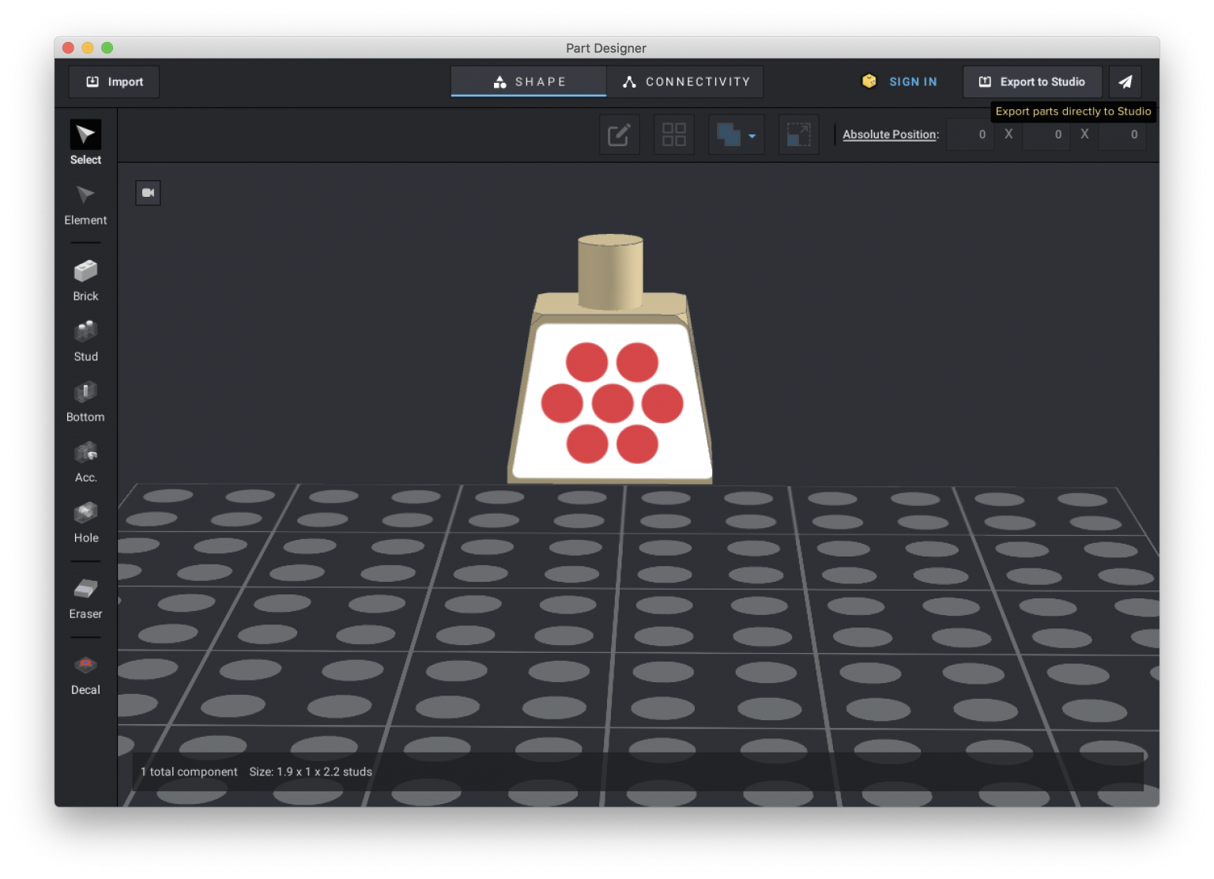The width and height of the screenshot is (1214, 879).
Task: Open the Decal tool
Action: pyautogui.click(x=85, y=675)
